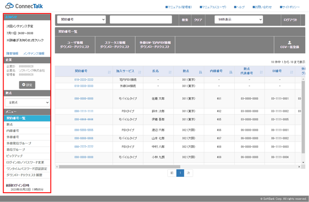Open the 契約番号 search field dropdown

[x=81, y=20]
